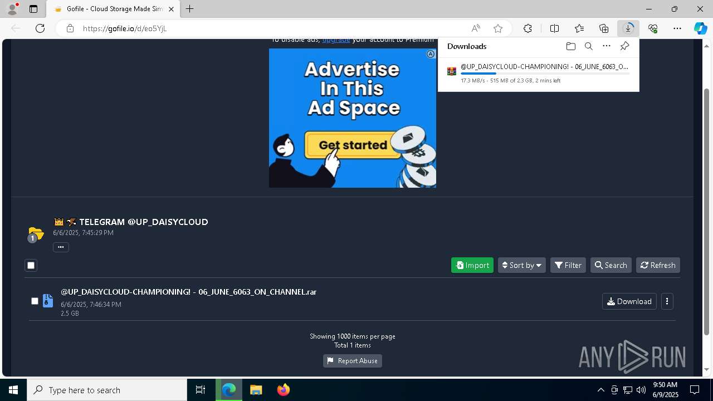
Task: Open a new browser tab
Action: [x=190, y=9]
